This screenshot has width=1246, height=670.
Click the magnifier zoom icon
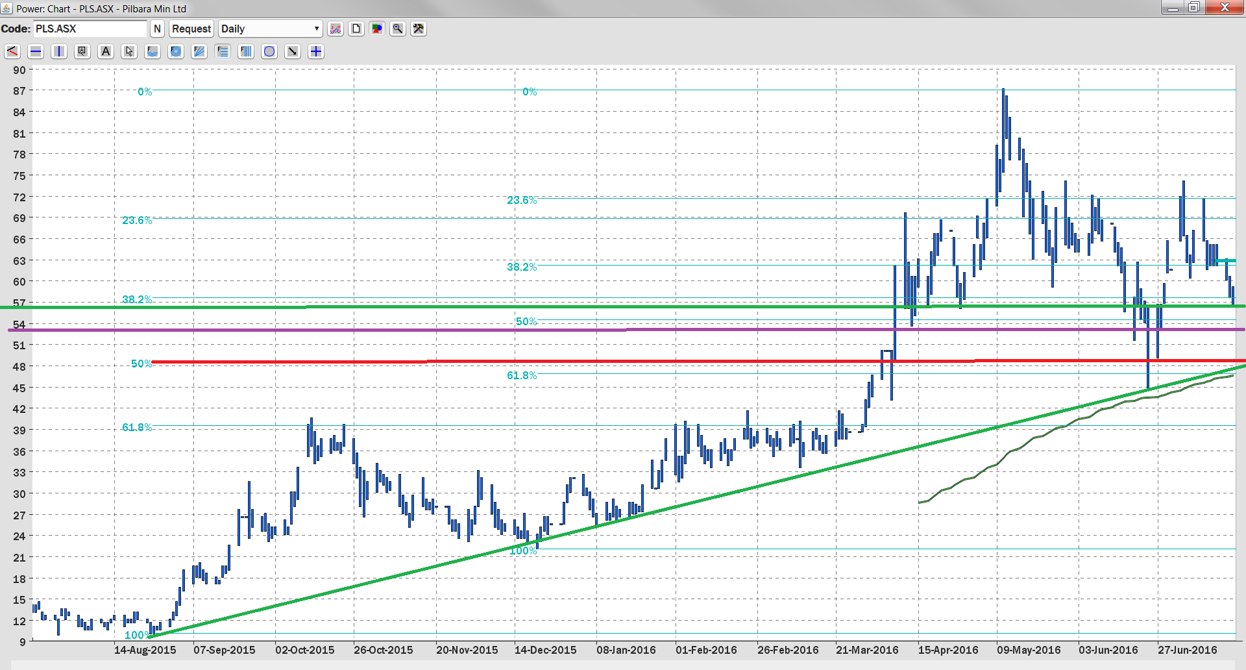tap(398, 29)
